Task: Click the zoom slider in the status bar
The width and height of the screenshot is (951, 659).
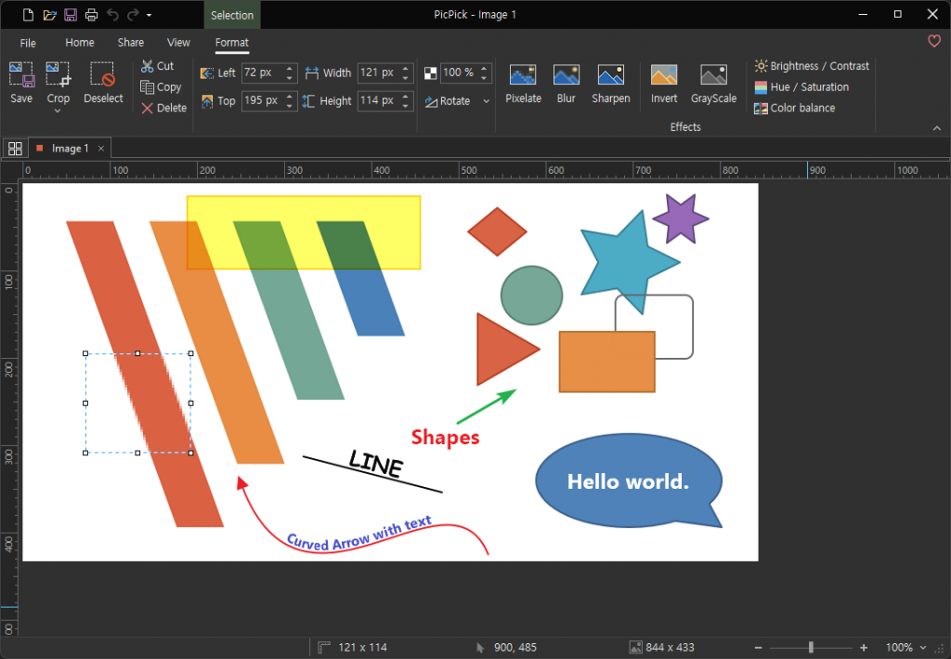Action: coord(811,647)
